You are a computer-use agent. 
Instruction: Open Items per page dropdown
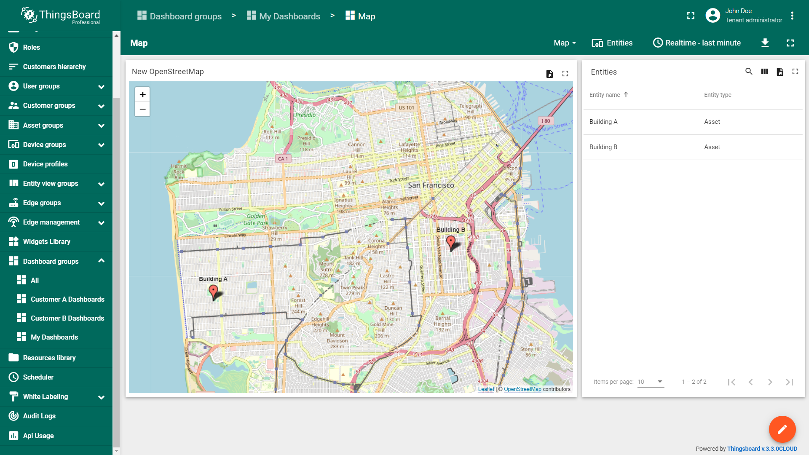click(651, 382)
